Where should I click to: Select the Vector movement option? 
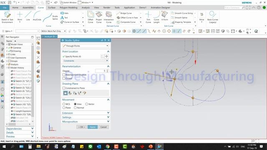click(86, 104)
